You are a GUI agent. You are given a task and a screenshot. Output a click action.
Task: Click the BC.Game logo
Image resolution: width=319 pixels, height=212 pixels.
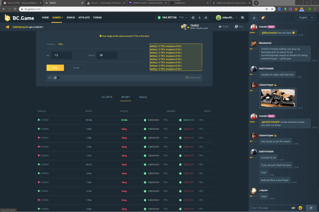click(19, 18)
